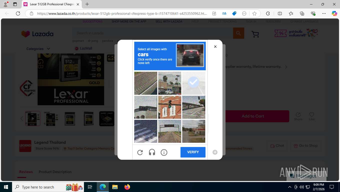Refresh the Lazada page
The height and width of the screenshot is (192, 340).
[x=18, y=13]
